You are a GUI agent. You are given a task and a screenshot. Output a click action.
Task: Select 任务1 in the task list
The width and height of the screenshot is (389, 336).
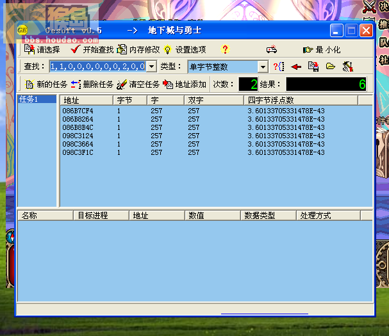click(37, 99)
